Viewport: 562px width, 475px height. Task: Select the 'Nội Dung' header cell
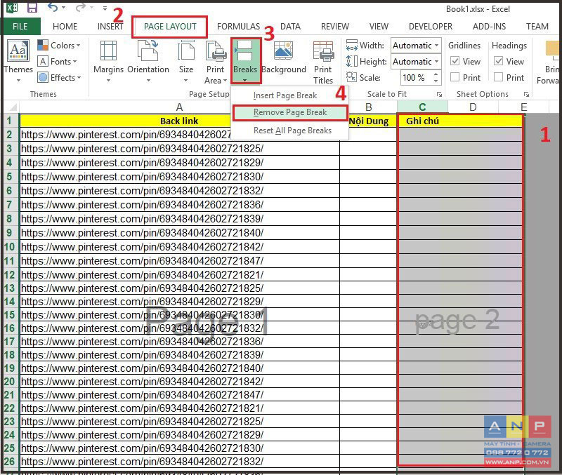368,121
